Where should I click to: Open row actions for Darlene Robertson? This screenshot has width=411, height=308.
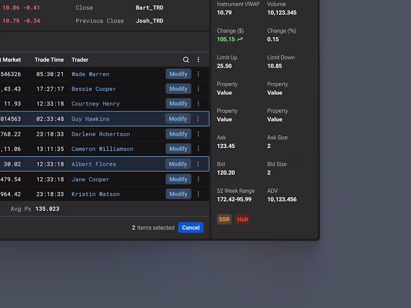[x=198, y=134]
